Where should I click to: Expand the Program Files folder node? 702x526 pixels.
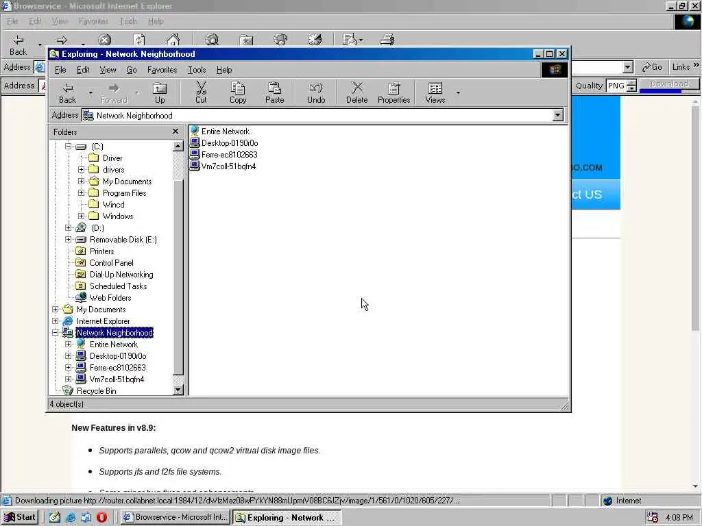click(x=81, y=192)
